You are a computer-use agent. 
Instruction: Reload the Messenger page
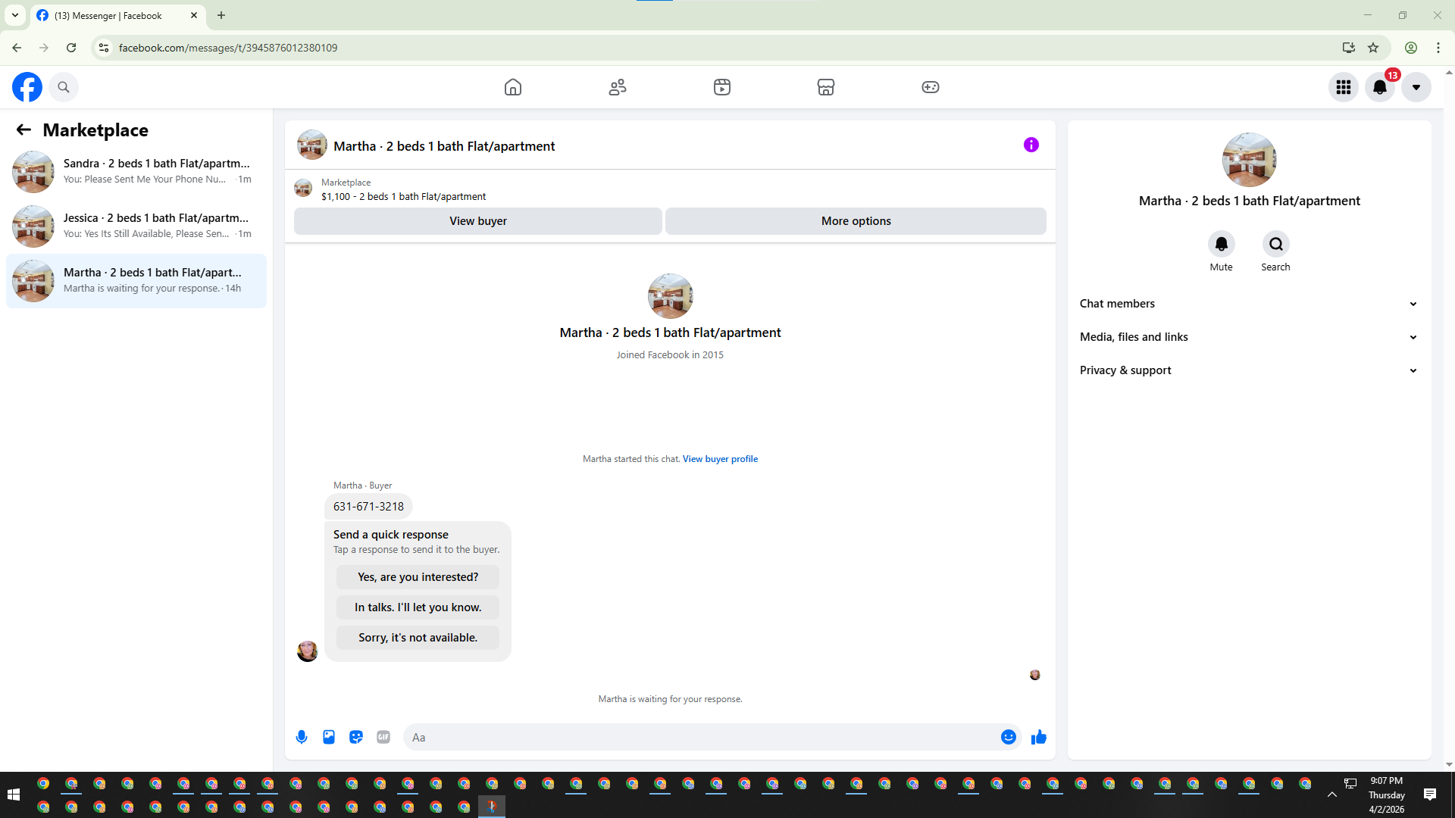[x=71, y=48]
